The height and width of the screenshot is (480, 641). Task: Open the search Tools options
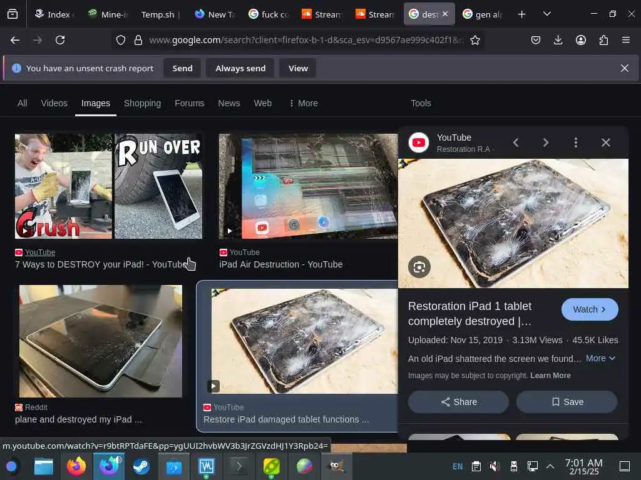pyautogui.click(x=421, y=103)
